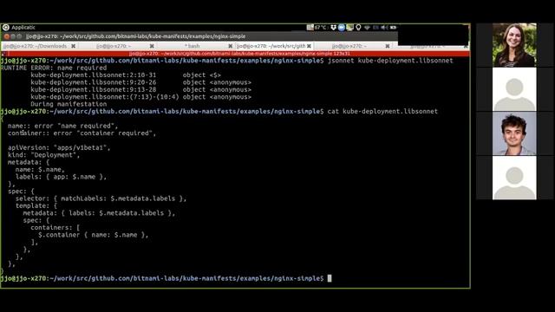555x312 pixels.
Task: Open the display monitor tray icon
Action: [x=349, y=27]
